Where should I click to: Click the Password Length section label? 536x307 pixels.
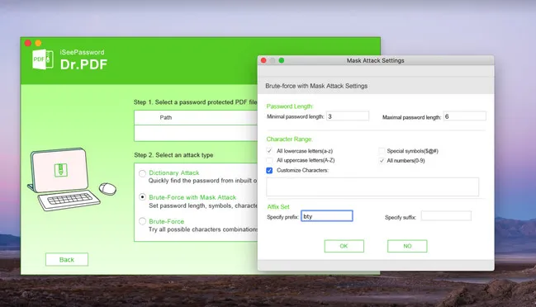pyautogui.click(x=290, y=106)
